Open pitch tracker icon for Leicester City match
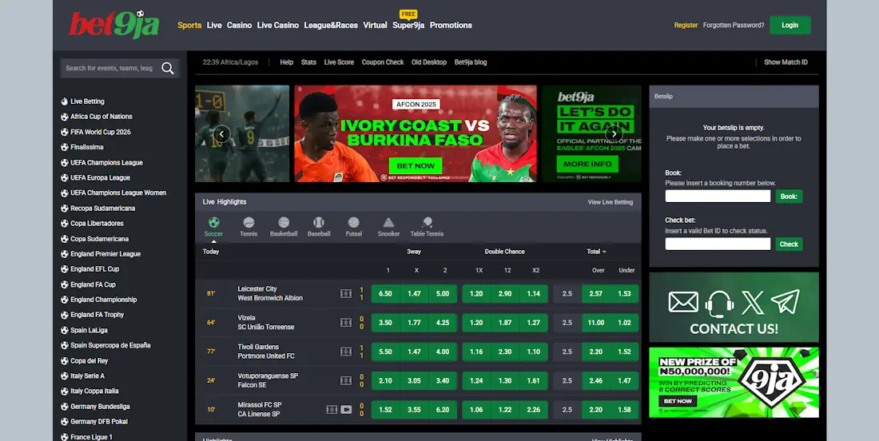This screenshot has width=879, height=441. click(x=346, y=293)
